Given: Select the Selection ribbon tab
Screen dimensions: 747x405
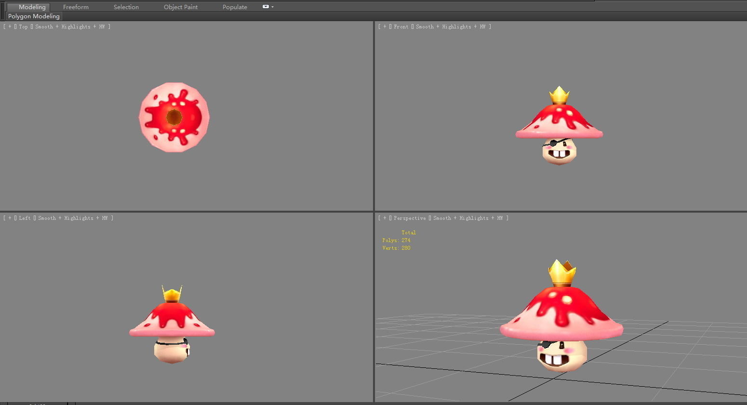Looking at the screenshot, I should click(x=126, y=7).
